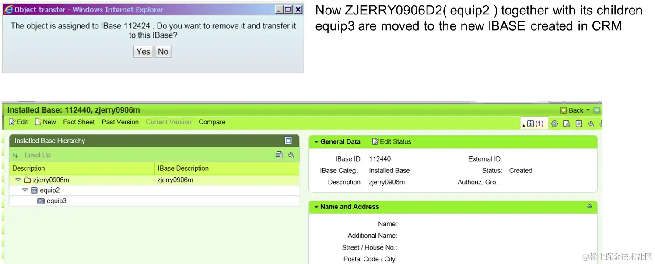Image resolution: width=655 pixels, height=264 pixels.
Task: Click the hierarchy table wrench icon
Action: (291, 155)
